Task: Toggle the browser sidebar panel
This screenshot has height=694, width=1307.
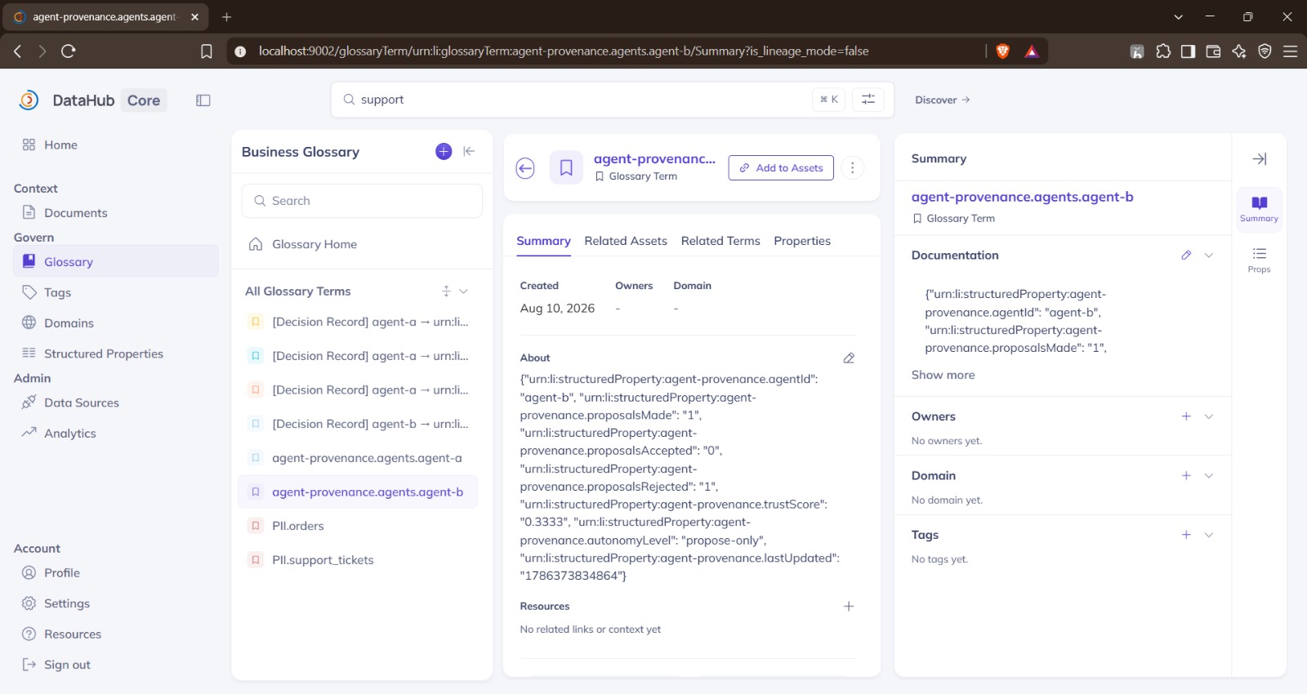Action: [1189, 51]
